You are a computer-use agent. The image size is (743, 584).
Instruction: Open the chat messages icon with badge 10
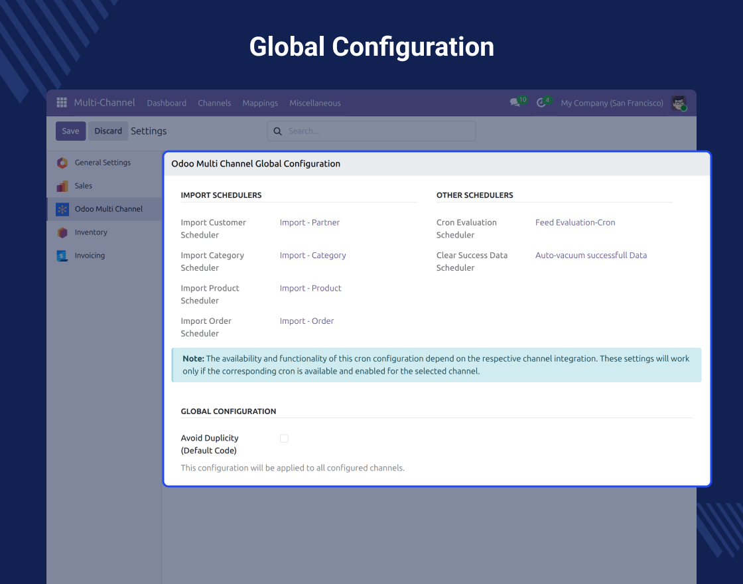[x=518, y=102]
